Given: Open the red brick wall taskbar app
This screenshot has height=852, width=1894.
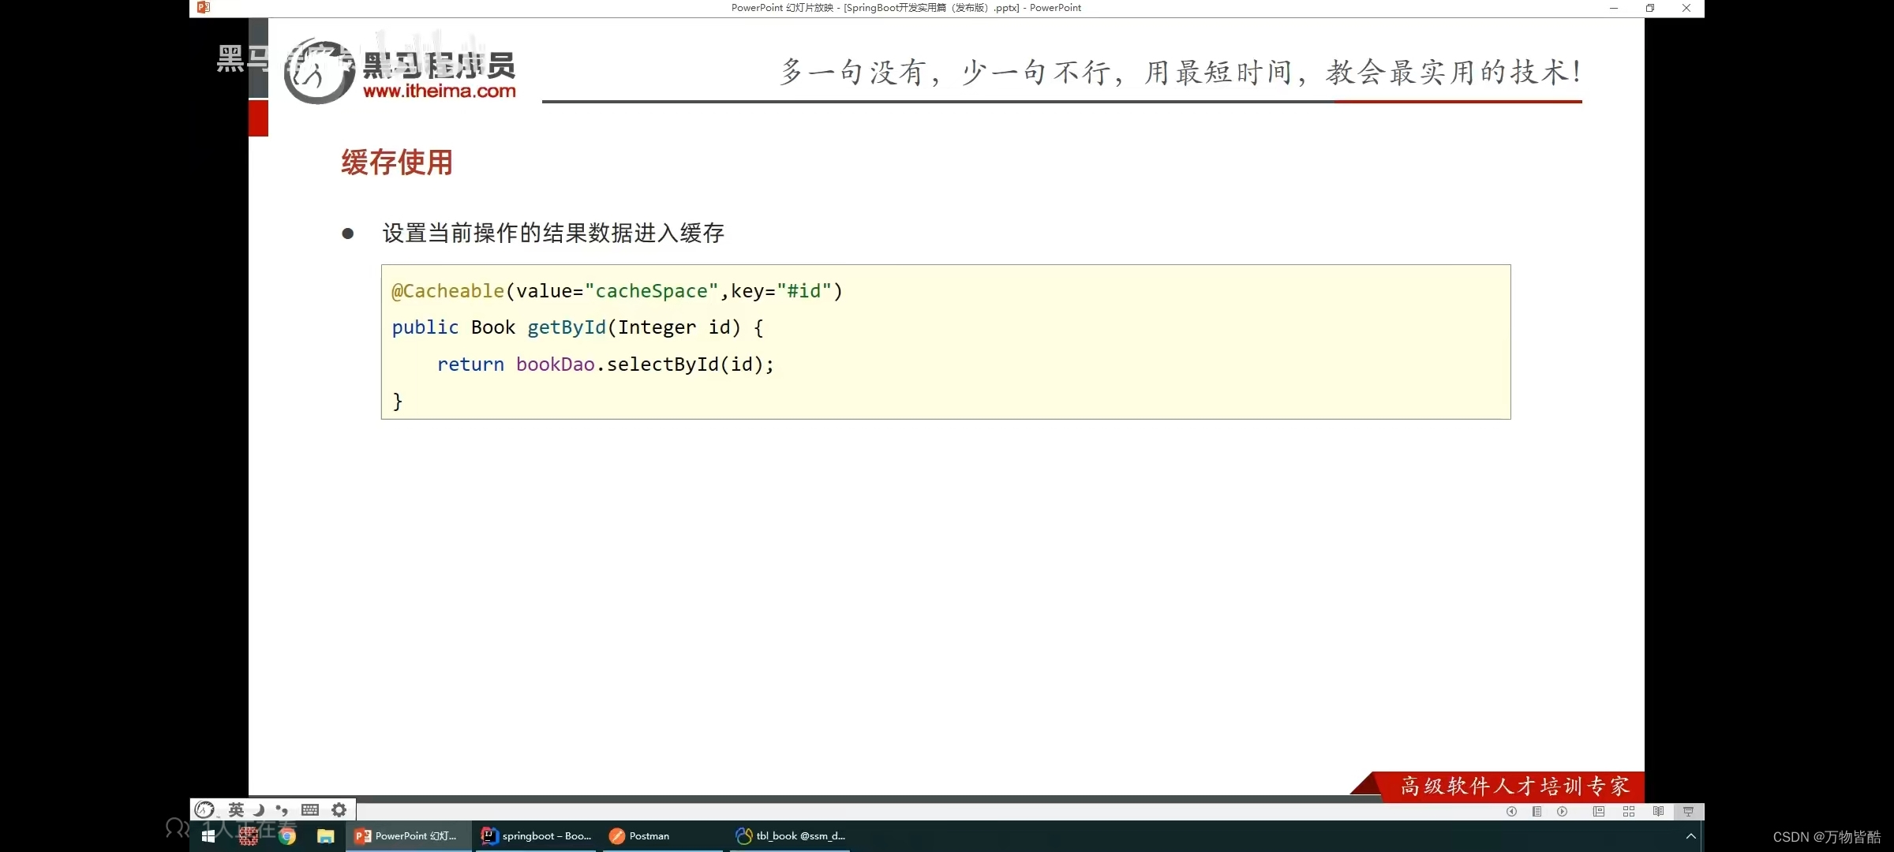Looking at the screenshot, I should click(x=248, y=836).
